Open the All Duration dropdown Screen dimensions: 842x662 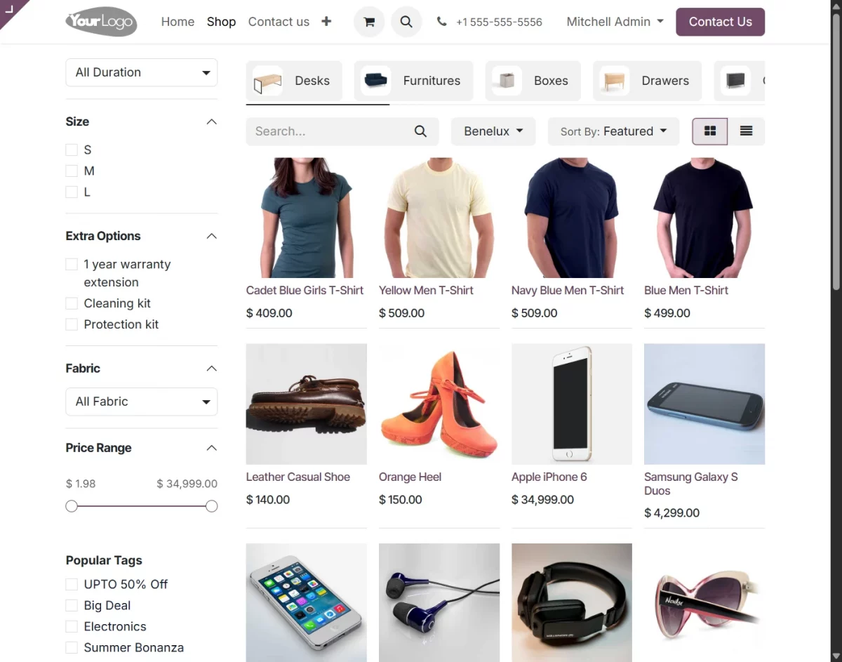point(141,72)
